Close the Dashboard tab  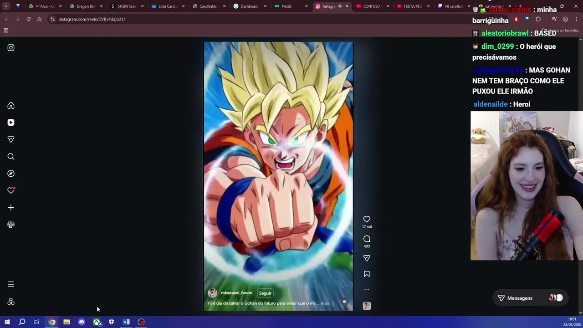pyautogui.click(x=265, y=6)
